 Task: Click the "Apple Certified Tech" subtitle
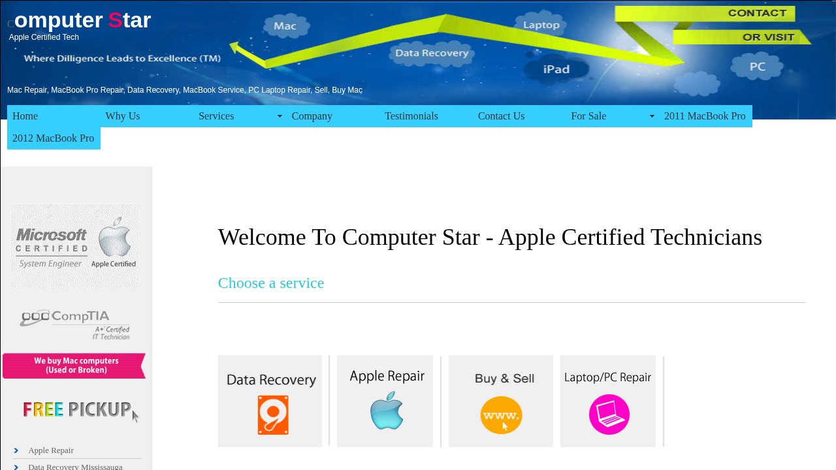(44, 37)
